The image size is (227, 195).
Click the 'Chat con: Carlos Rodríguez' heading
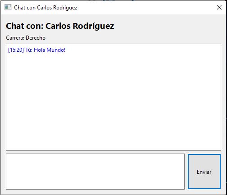pyautogui.click(x=60, y=26)
